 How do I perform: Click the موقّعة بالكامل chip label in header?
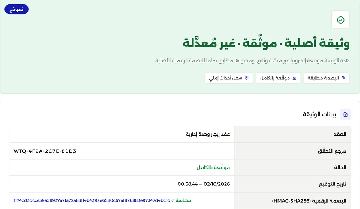(275, 78)
